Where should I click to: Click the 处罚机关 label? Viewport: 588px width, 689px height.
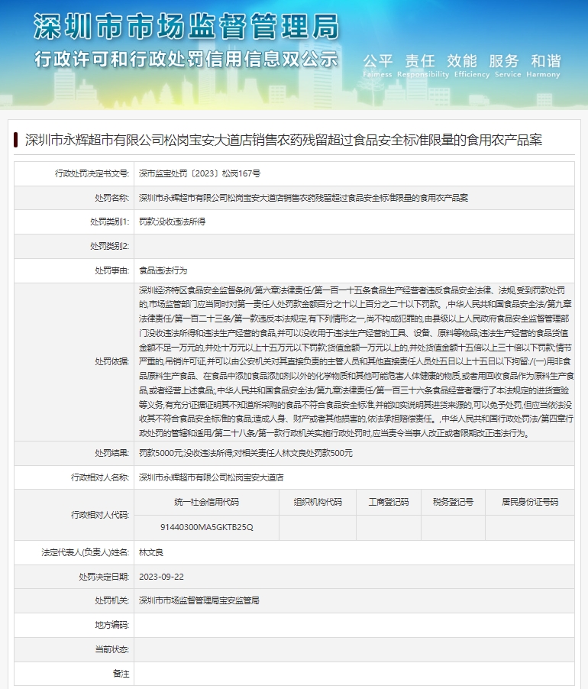(112, 600)
